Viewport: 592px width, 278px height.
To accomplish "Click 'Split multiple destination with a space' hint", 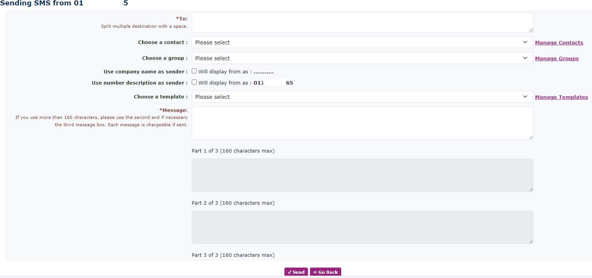I will pos(144,27).
